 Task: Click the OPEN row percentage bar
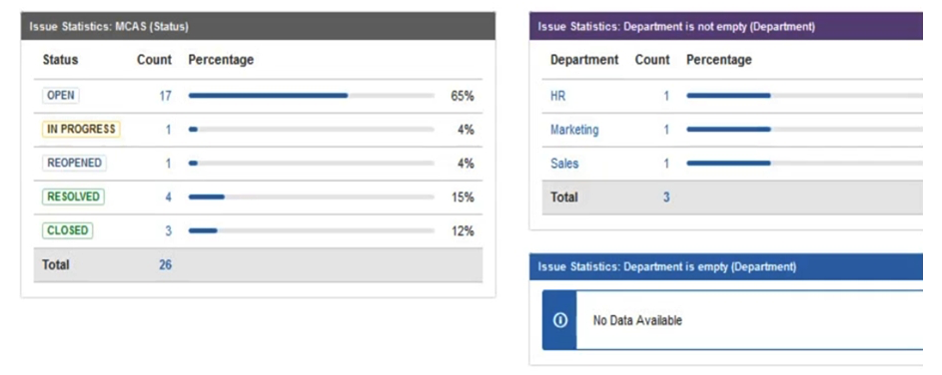tap(312, 96)
